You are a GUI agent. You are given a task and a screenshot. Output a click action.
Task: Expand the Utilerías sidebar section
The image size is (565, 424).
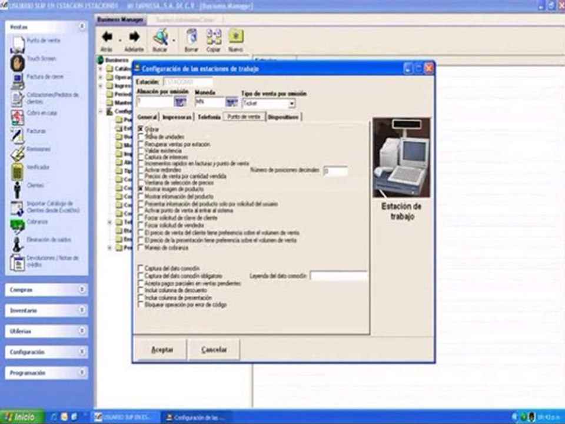point(82,330)
